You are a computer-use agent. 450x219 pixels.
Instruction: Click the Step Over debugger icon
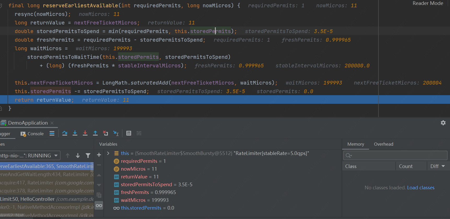tap(65, 133)
